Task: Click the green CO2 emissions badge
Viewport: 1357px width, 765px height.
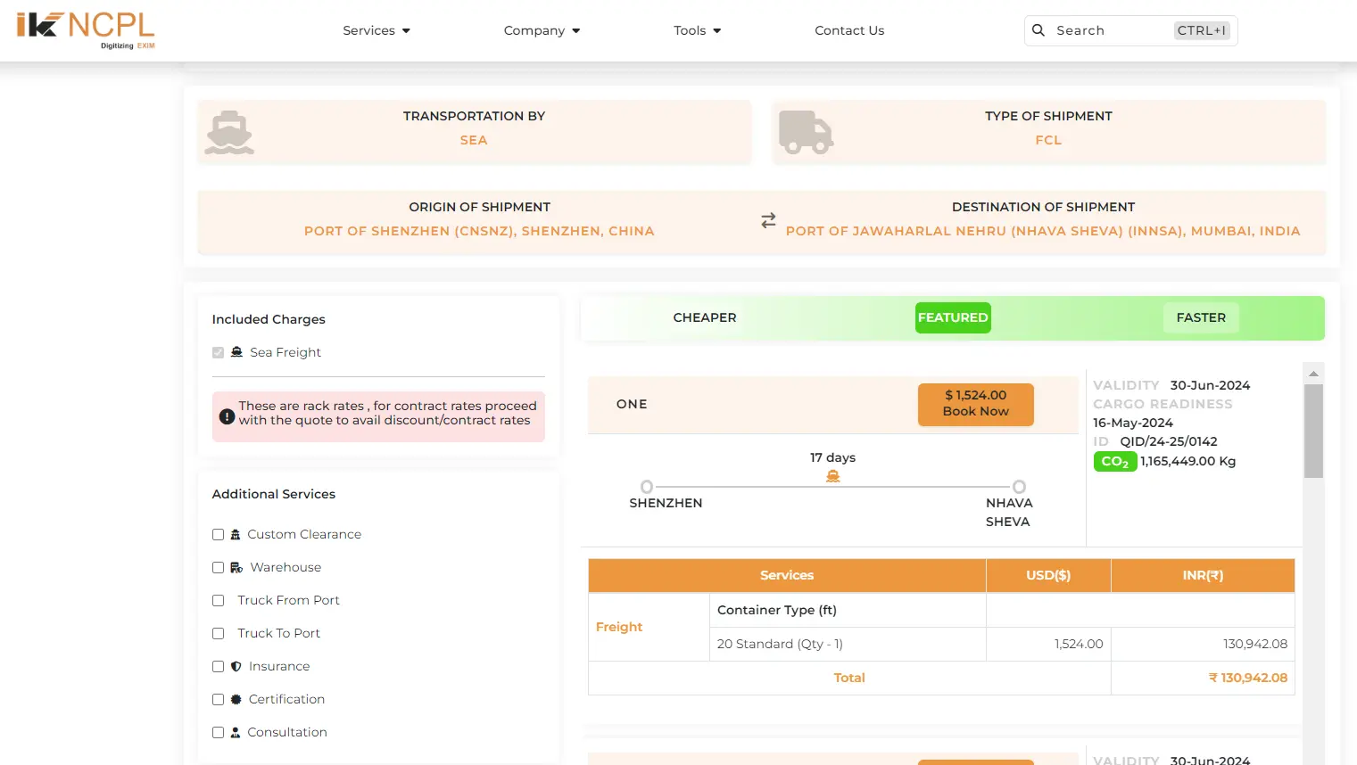Action: 1114,462
